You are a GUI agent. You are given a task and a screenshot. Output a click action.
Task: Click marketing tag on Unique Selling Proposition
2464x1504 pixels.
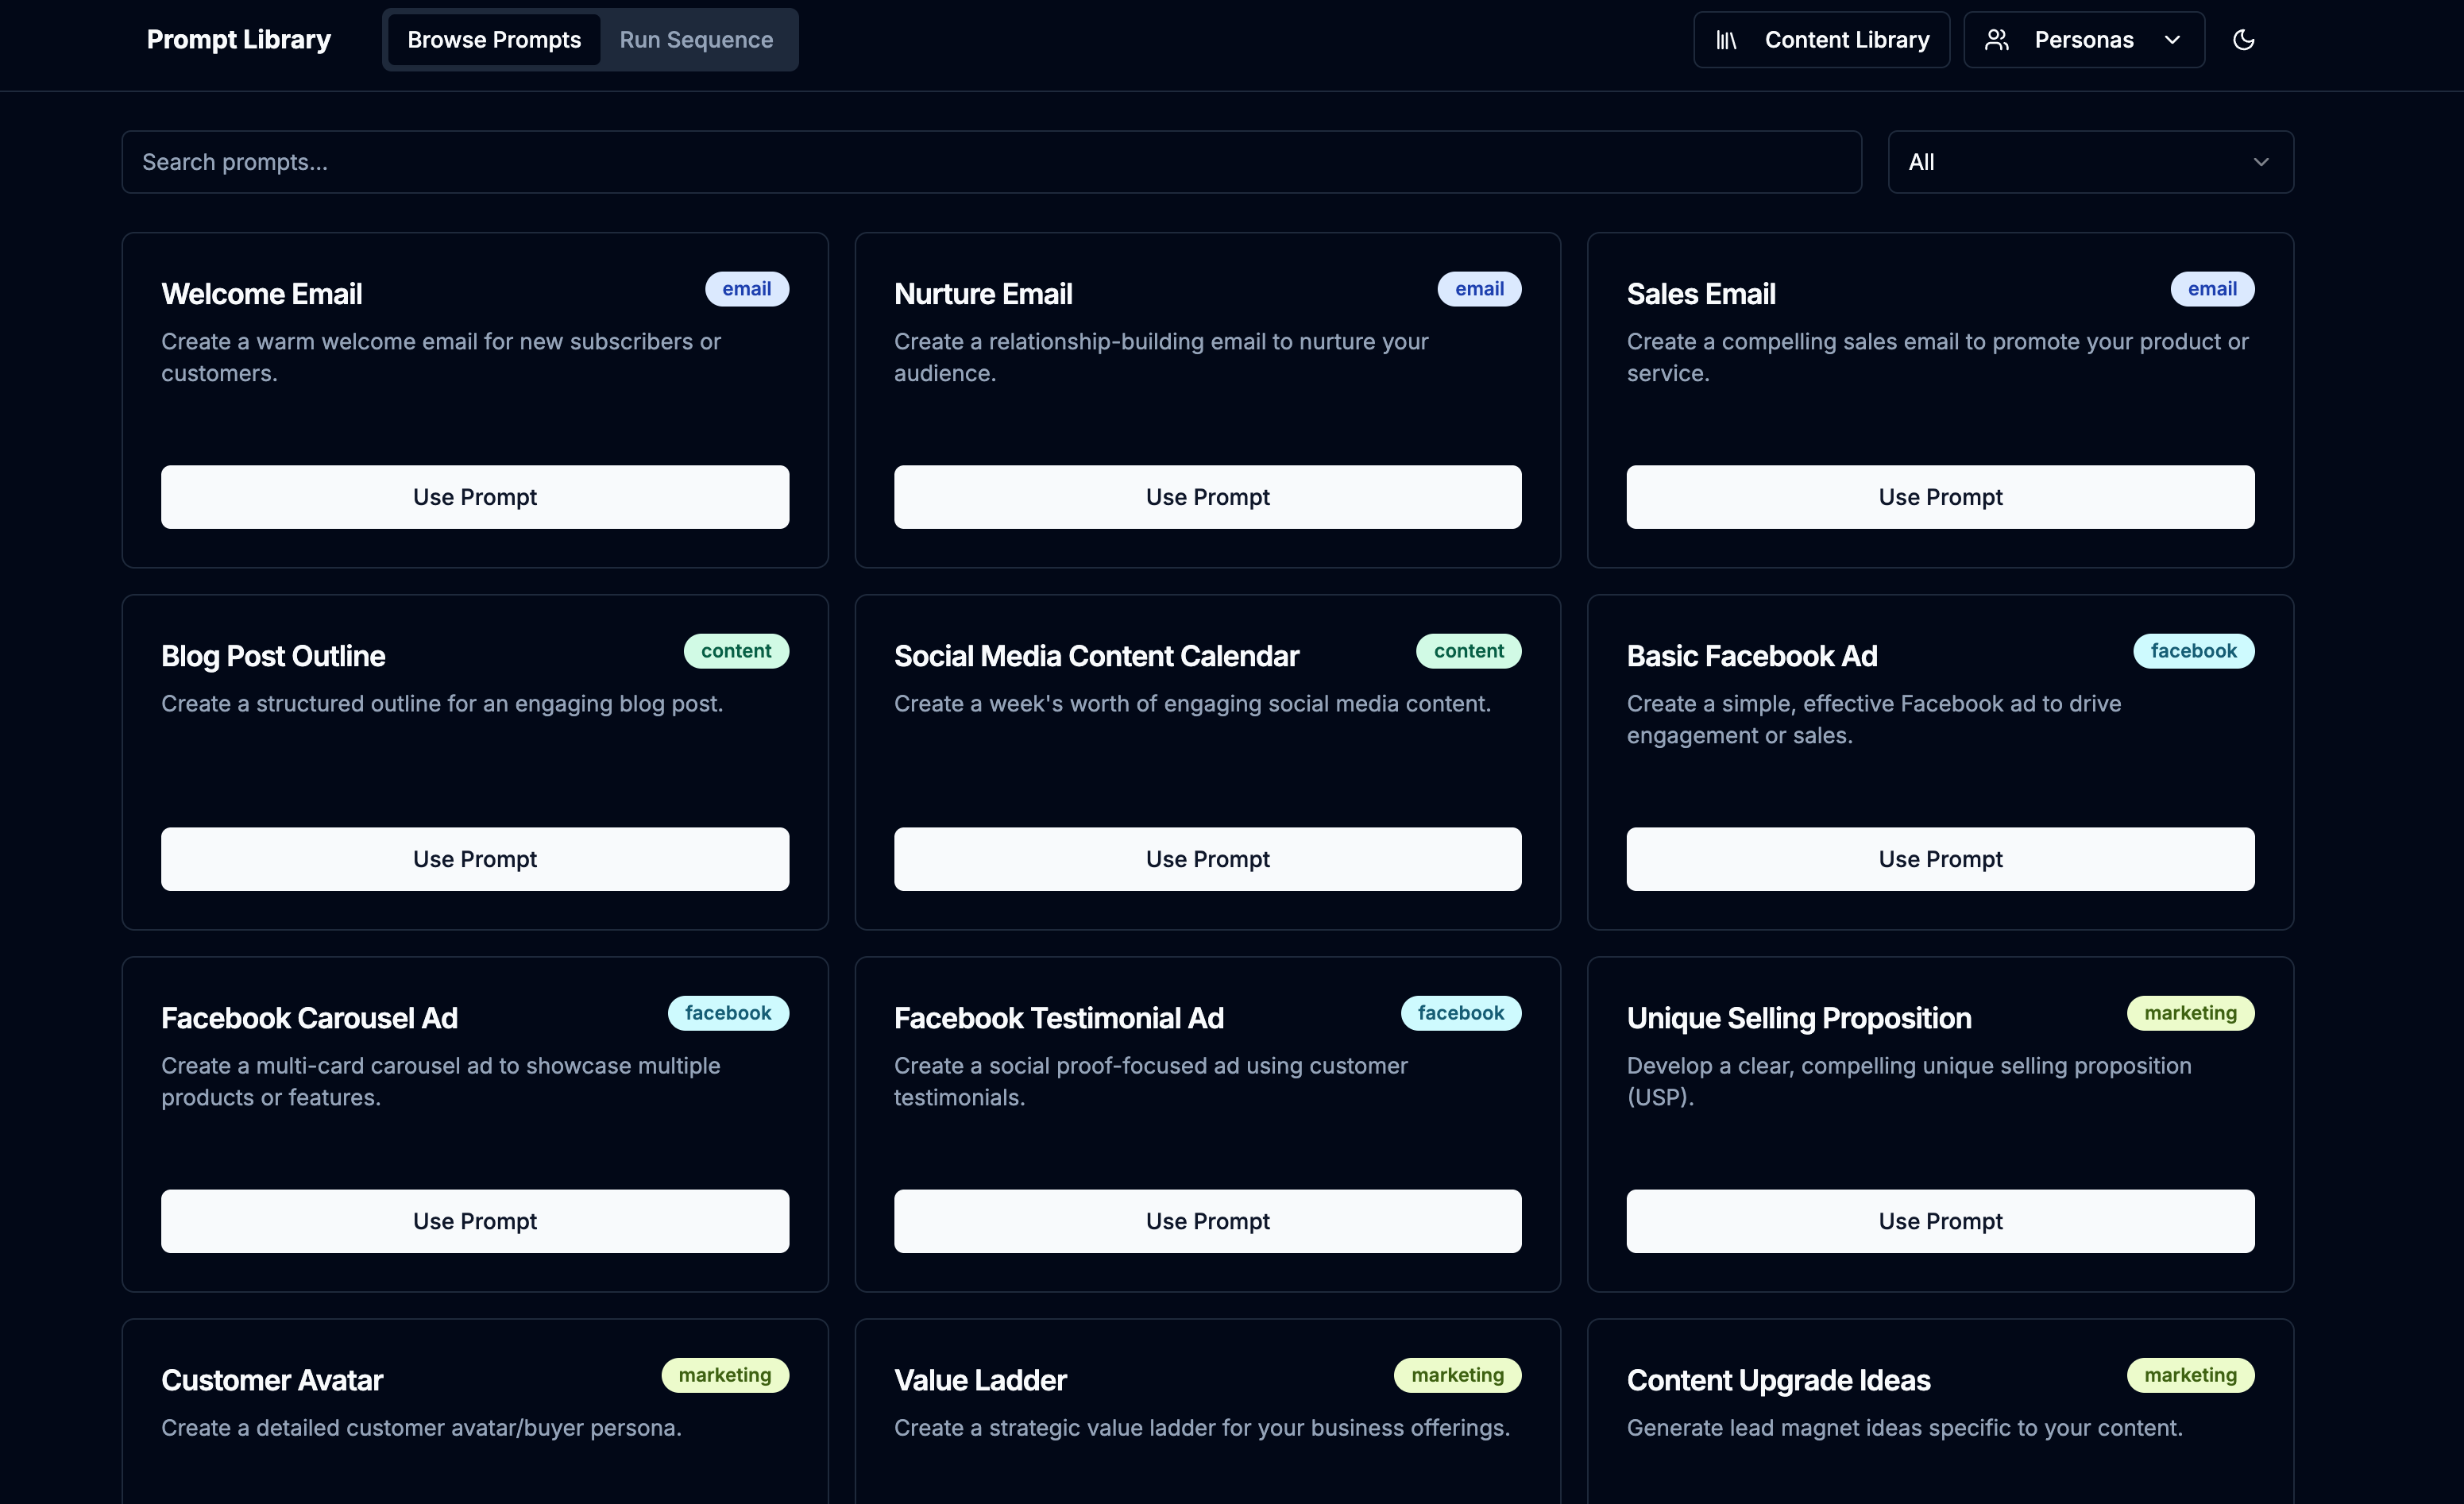coord(2190,1013)
